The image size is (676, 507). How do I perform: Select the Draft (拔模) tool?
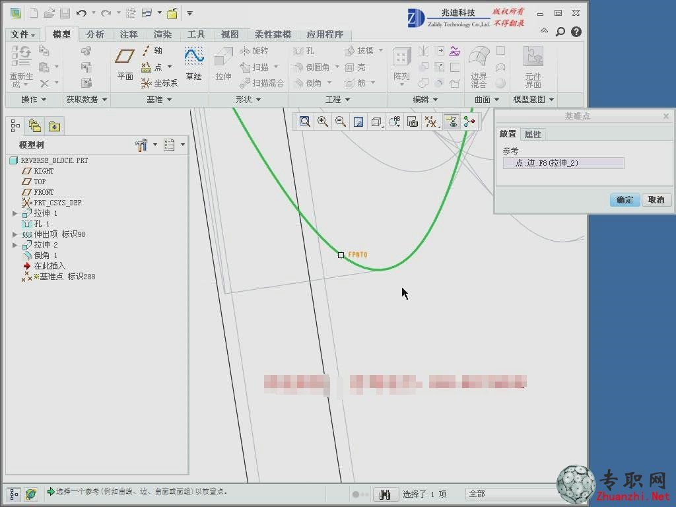(x=360, y=51)
